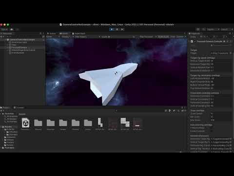The width and height of the screenshot is (234, 176).
Task: Select the Virtual Finger Axis Control object
Action: 23,50
